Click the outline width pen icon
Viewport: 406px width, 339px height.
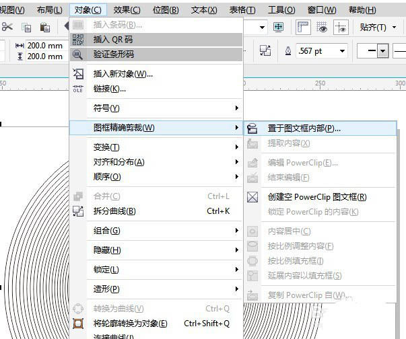288,50
